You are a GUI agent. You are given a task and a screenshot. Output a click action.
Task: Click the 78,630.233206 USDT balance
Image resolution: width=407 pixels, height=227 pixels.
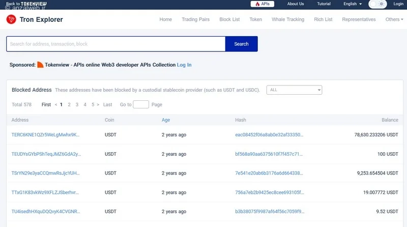tap(376, 135)
